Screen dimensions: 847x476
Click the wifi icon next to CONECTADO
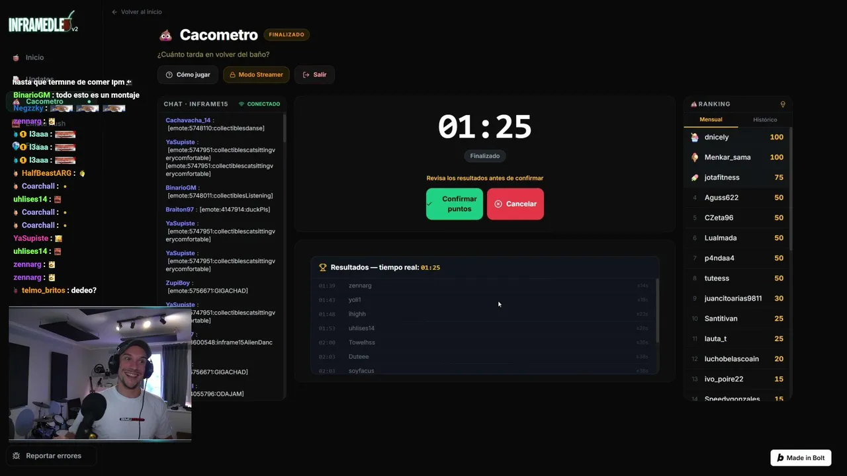click(242, 104)
